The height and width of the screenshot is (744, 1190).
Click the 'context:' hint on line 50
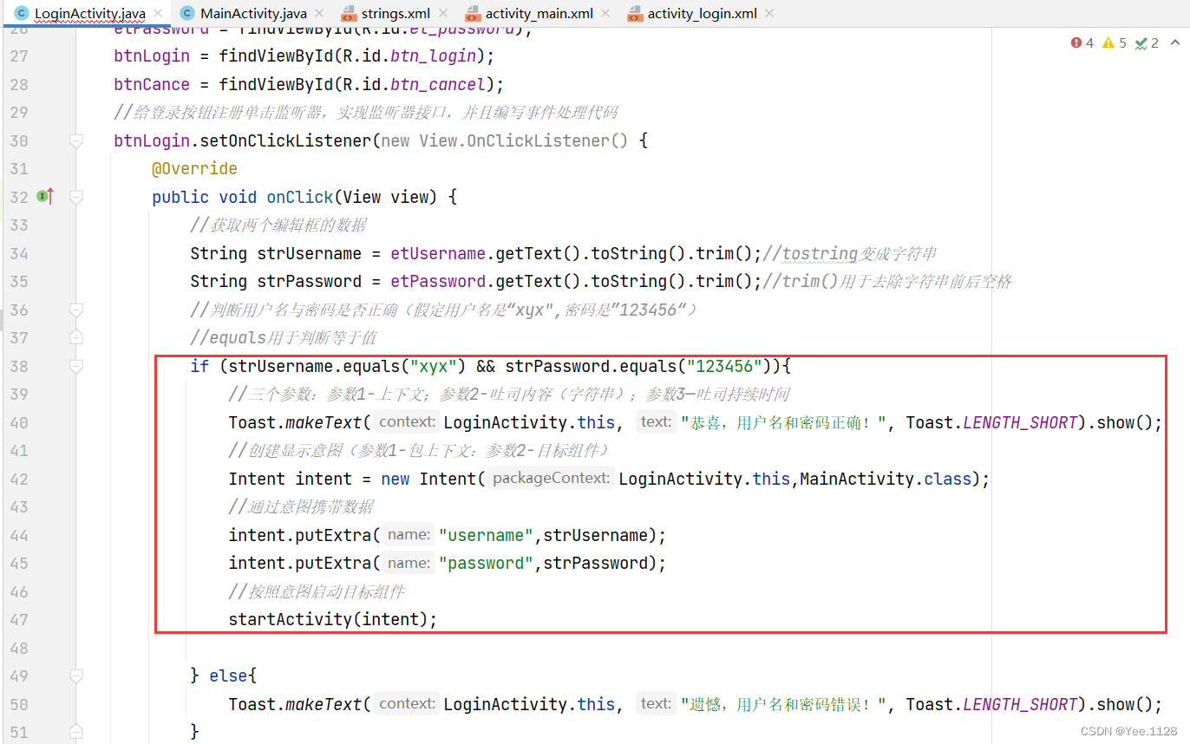[408, 703]
